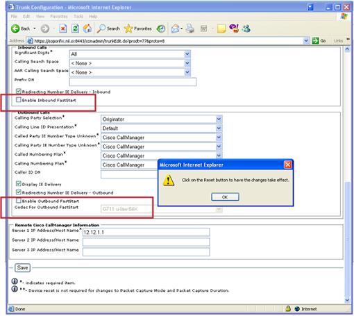The image size is (354, 316).
Task: Open the View menu
Action: [x=40, y=17]
